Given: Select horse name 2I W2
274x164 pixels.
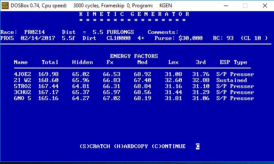Looking at the screenshot, I should [x=23, y=80].
